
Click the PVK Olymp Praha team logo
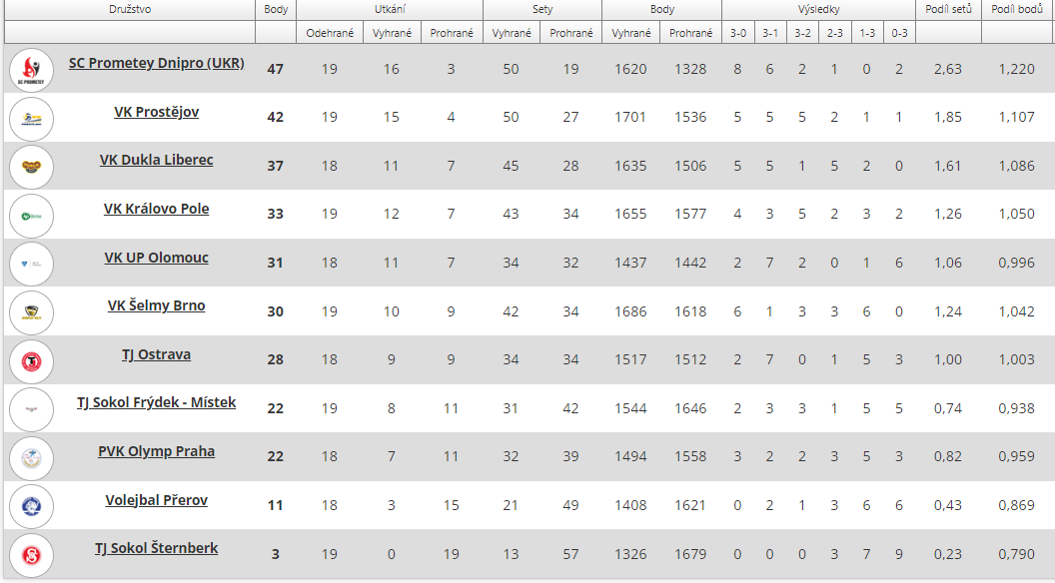click(32, 458)
